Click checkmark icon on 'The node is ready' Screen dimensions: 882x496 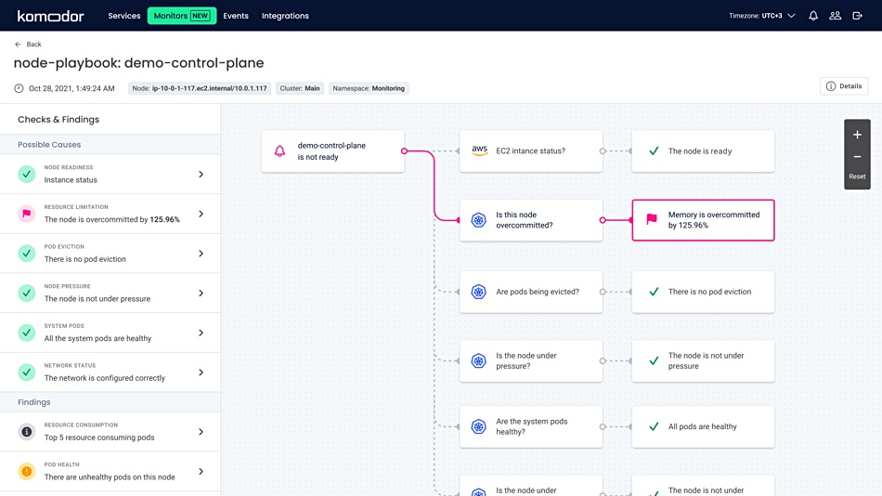tap(654, 150)
